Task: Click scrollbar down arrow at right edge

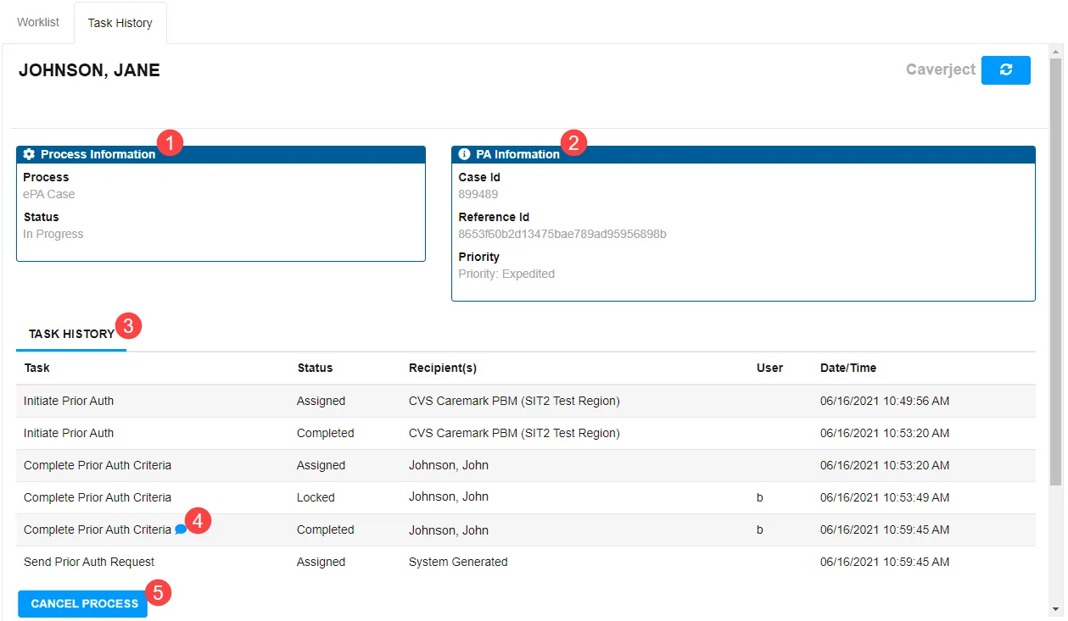Action: [1055, 610]
